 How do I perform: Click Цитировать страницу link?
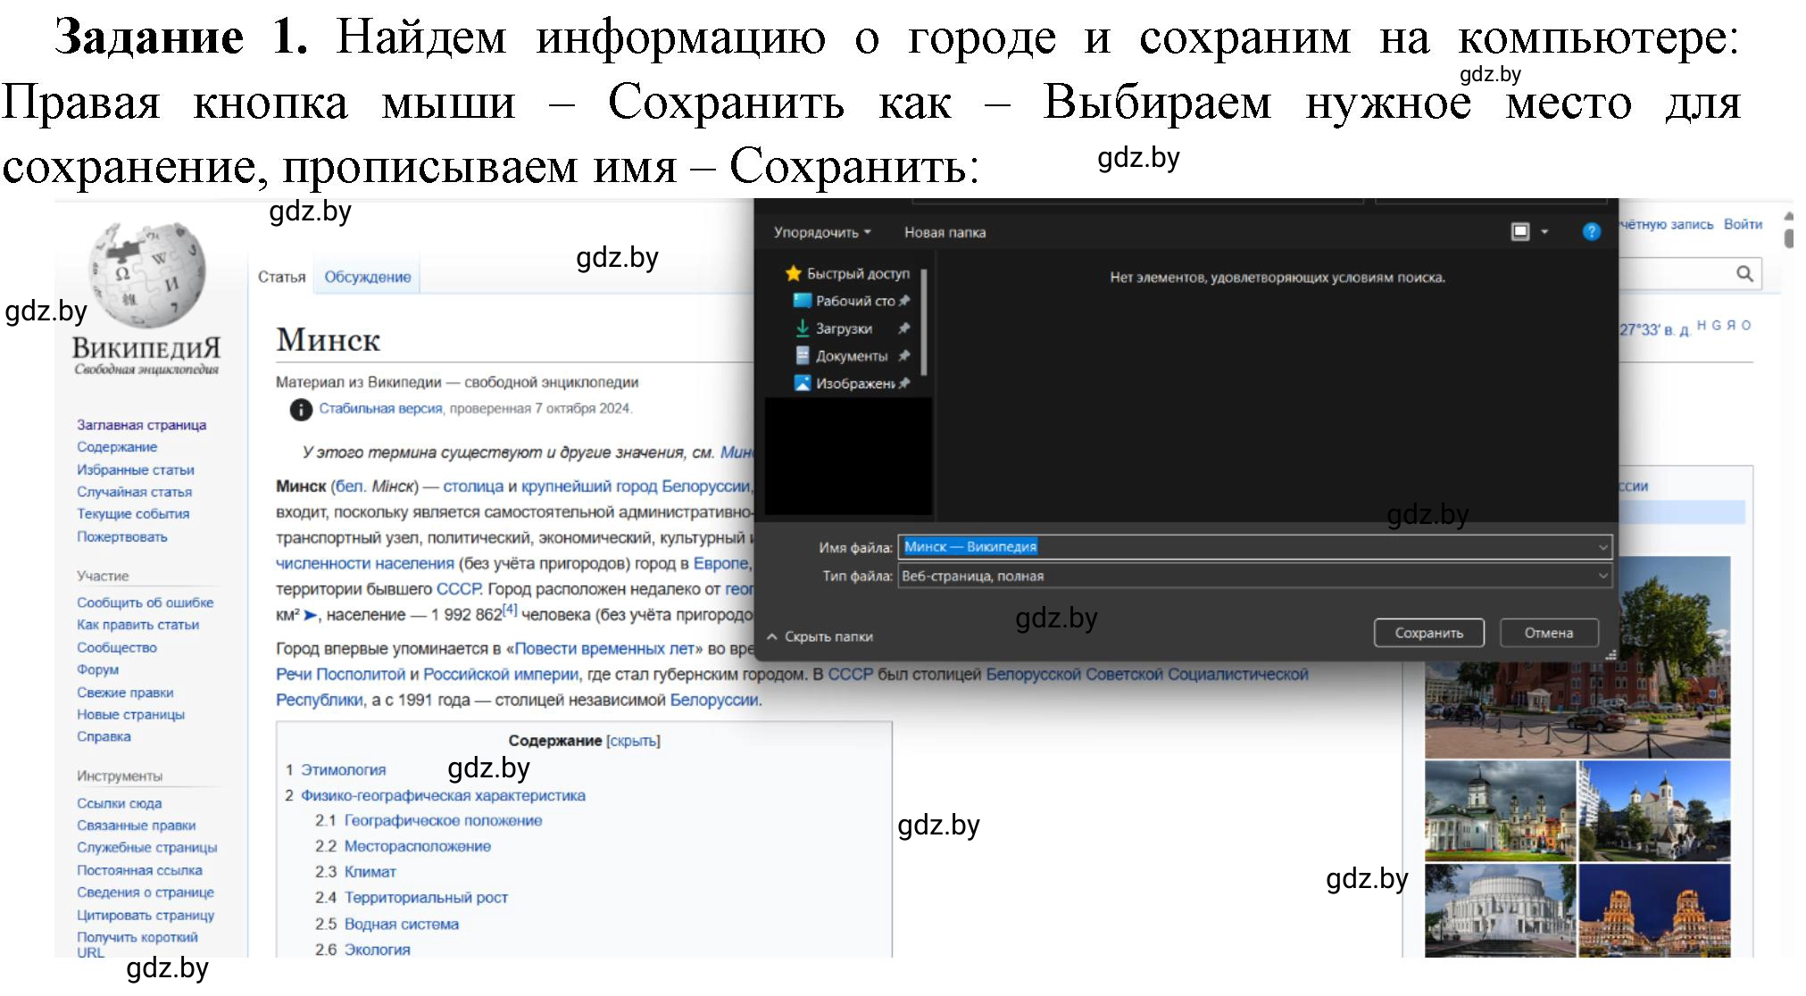146,915
